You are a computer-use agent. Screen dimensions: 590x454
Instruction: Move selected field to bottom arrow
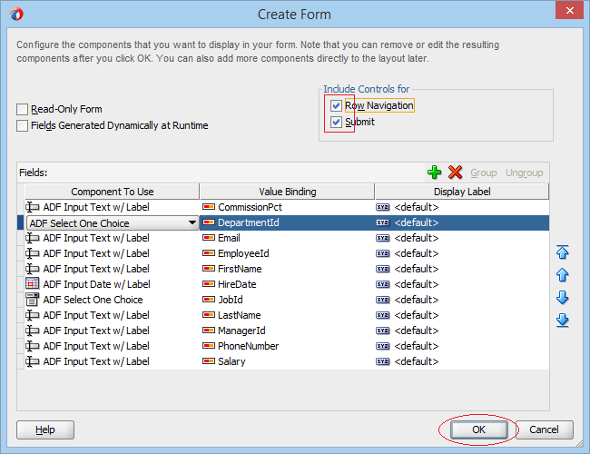click(x=562, y=321)
